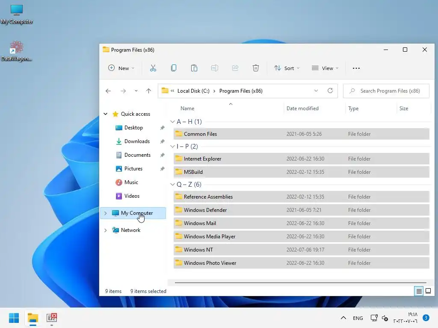Screen dimensions: 438x328
Task: Click the Search Program Files (x86) box
Action: point(386,91)
